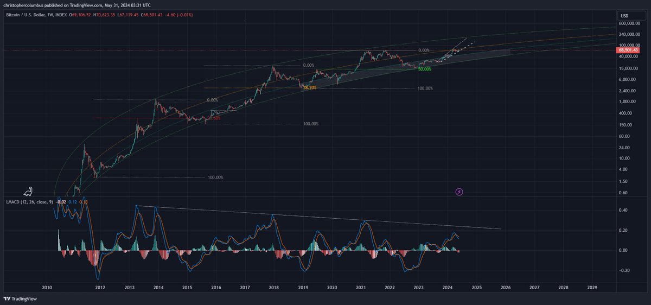Select the orange 38.20% Fibonacci label
651x305 pixels.
pyautogui.click(x=310, y=87)
